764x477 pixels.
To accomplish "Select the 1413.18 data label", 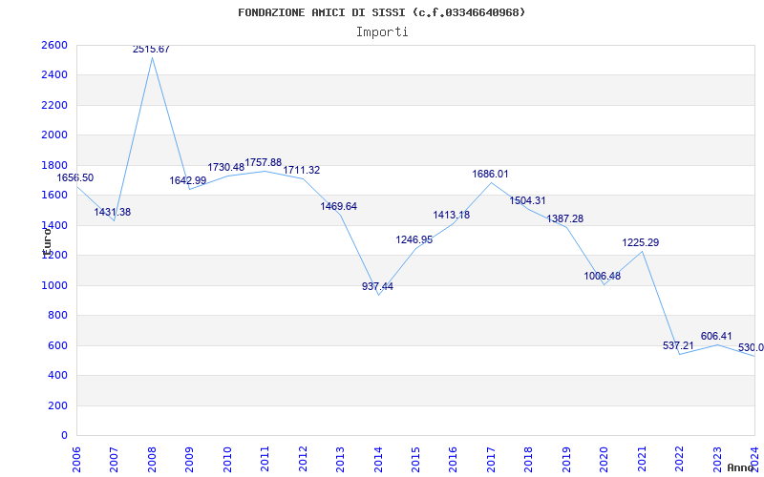I will tap(452, 216).
